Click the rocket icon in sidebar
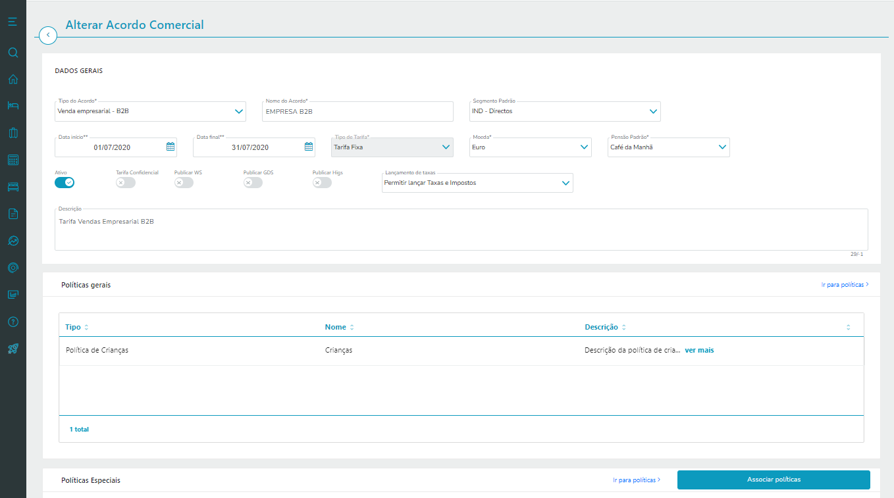The image size is (894, 498). [13, 349]
